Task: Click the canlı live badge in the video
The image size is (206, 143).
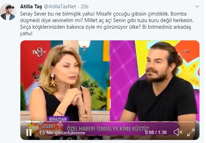Action: coord(186,51)
